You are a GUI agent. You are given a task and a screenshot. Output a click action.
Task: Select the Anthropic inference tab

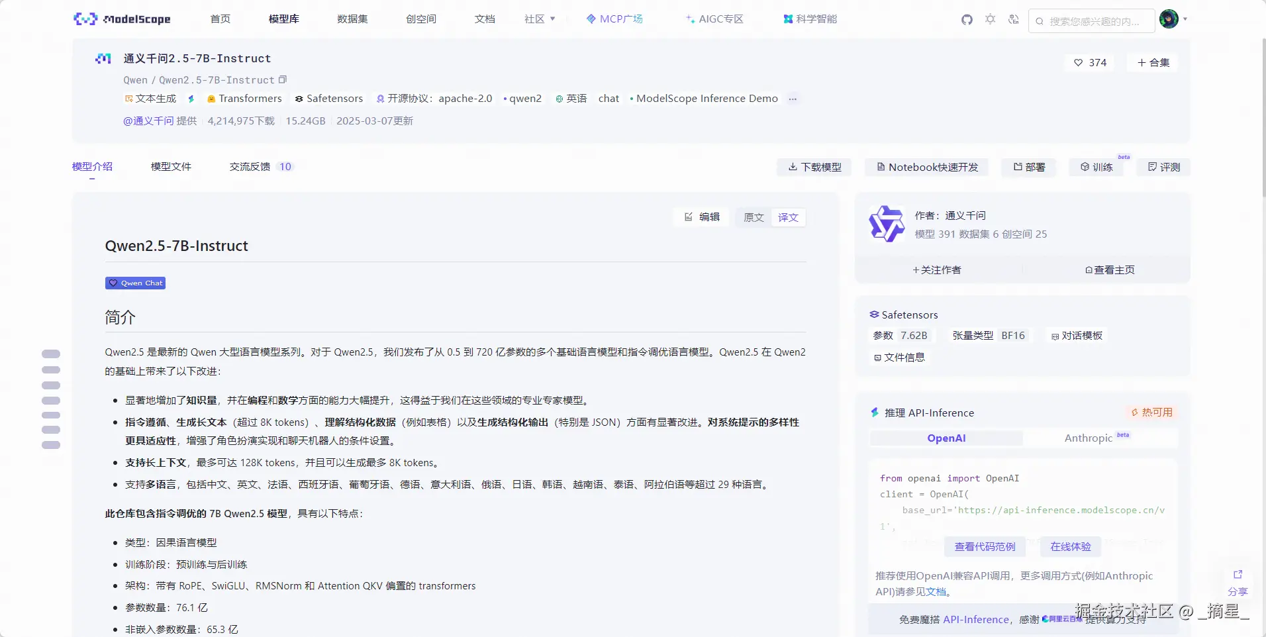tap(1097, 438)
